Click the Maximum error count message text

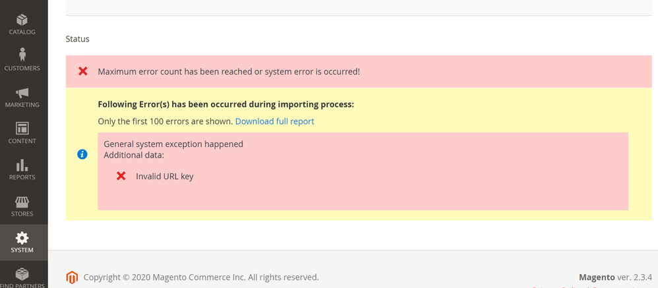pyautogui.click(x=229, y=72)
